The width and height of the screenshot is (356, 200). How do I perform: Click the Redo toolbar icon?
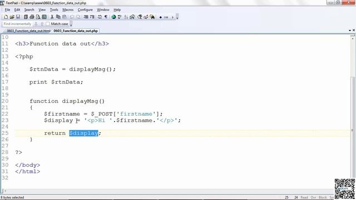coord(78,17)
